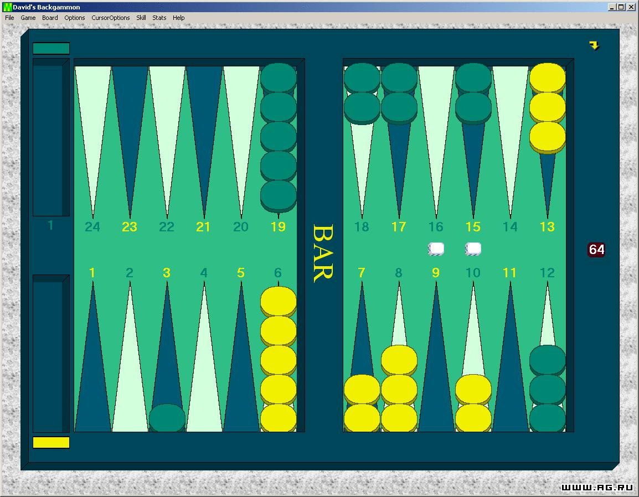Click the green player color swatch
The image size is (639, 497).
[x=51, y=48]
